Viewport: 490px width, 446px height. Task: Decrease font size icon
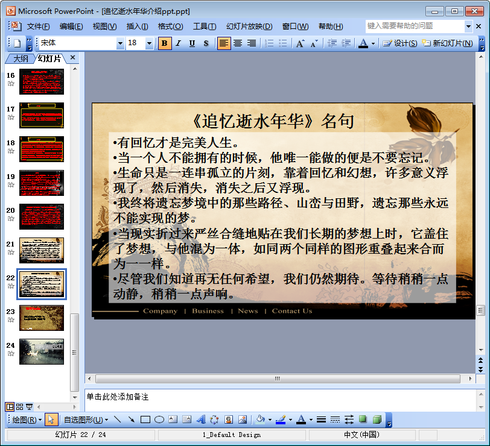pos(314,43)
